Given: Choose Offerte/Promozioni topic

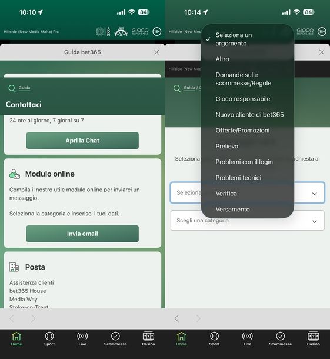Looking at the screenshot, I should point(248,131).
